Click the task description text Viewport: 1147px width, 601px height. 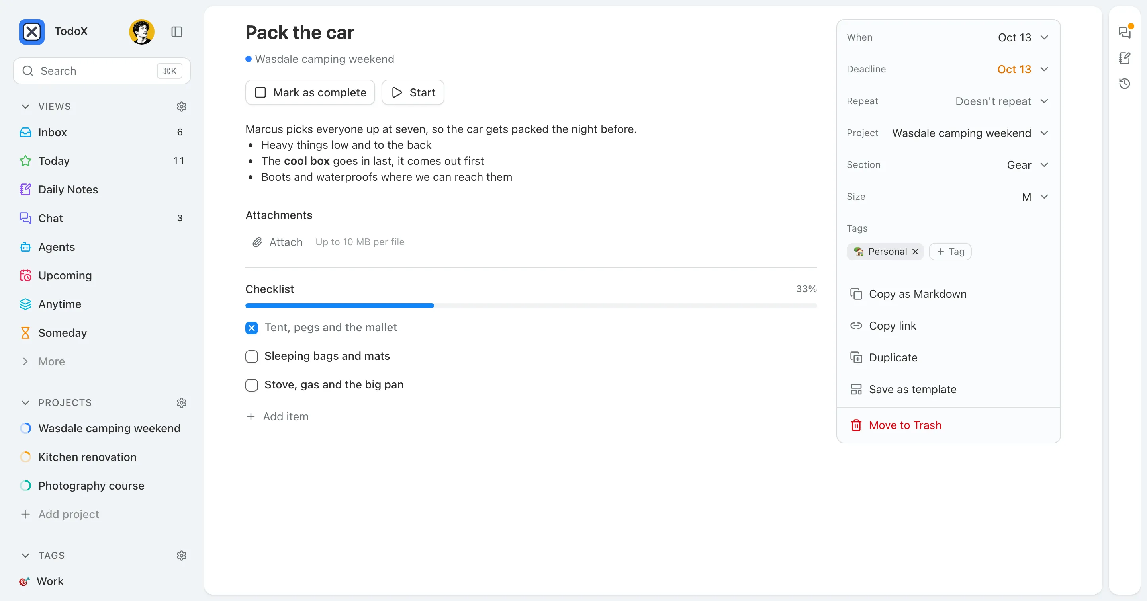[x=441, y=153]
